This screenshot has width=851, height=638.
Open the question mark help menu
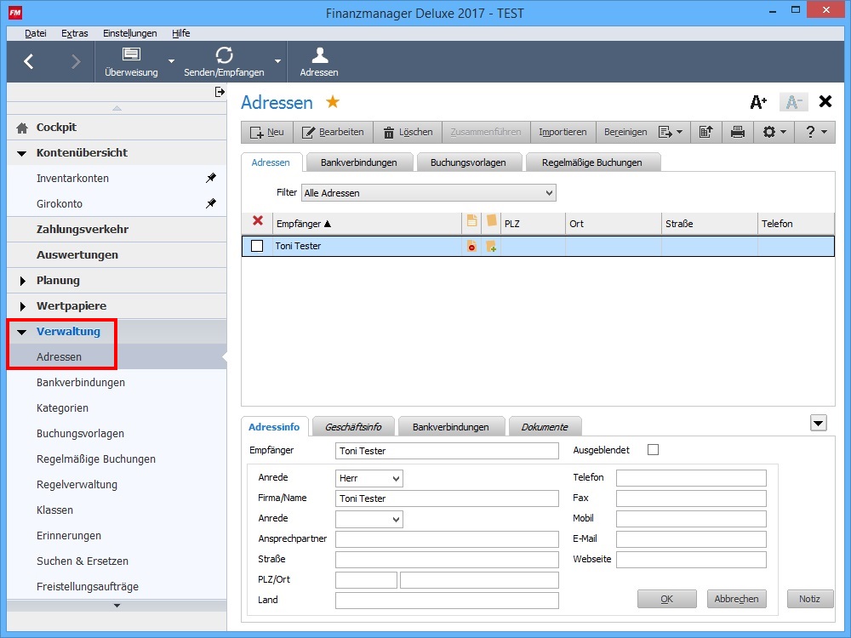(814, 132)
